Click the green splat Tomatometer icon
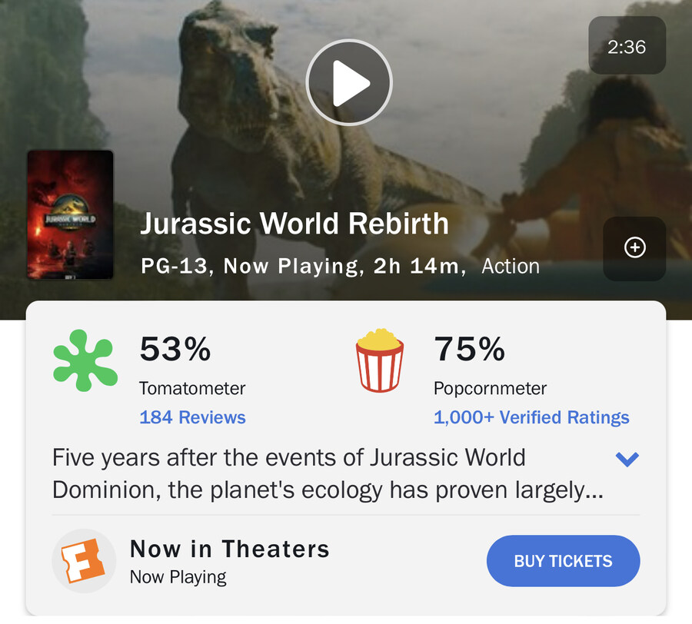The width and height of the screenshot is (692, 624). click(x=85, y=359)
